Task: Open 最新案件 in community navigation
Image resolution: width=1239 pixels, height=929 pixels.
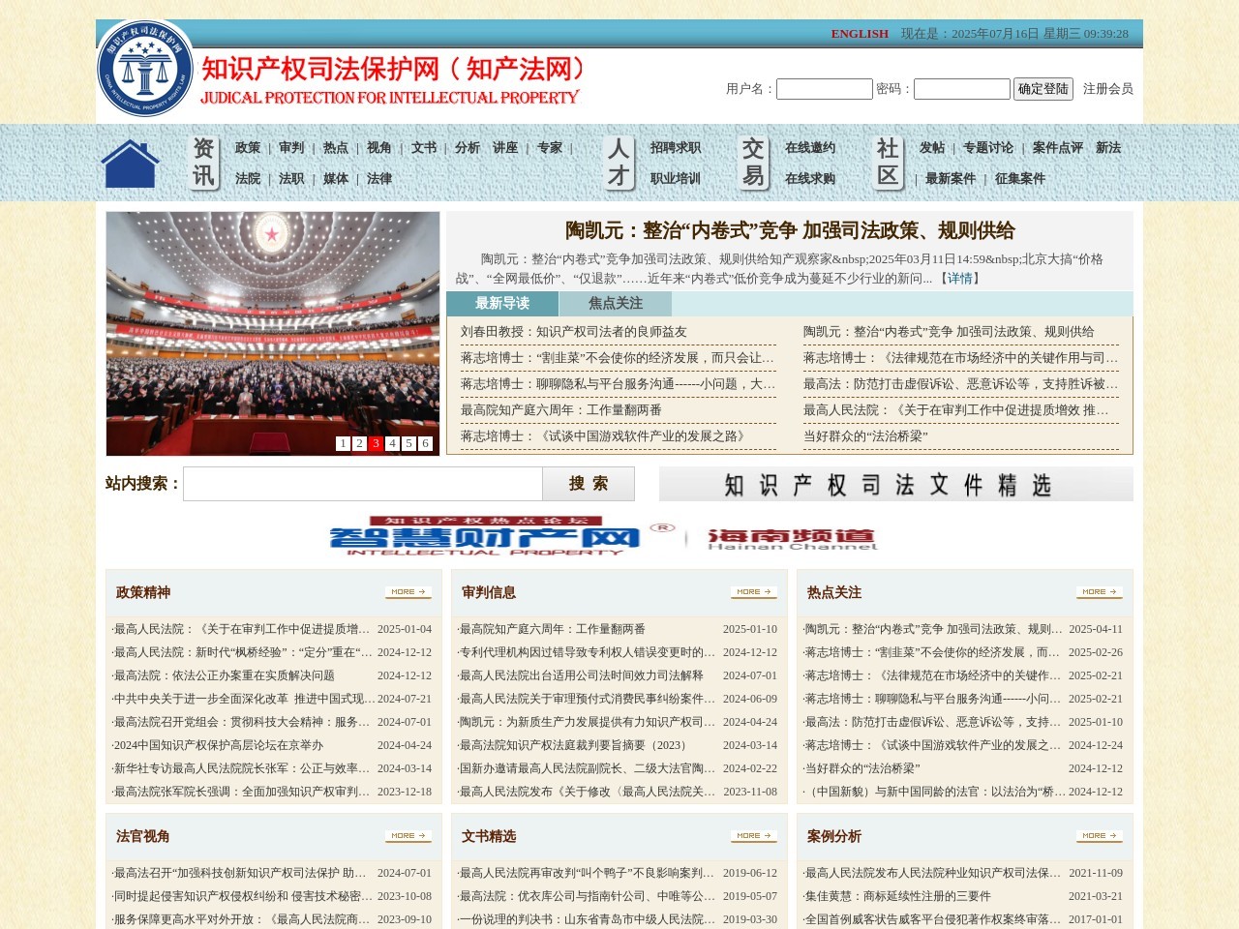Action: [x=951, y=179]
